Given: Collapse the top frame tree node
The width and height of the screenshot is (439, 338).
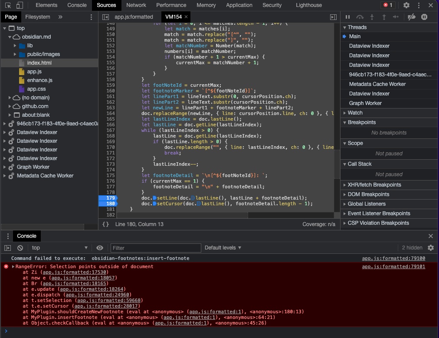Looking at the screenshot, I should pos(4,28).
